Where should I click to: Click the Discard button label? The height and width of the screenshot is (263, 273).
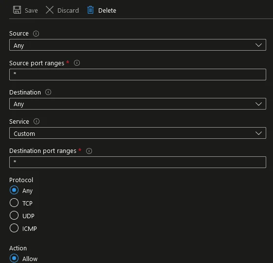coord(68,10)
